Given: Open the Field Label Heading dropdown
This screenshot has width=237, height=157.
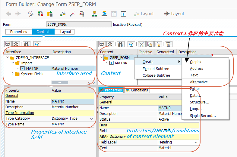Looking at the screenshot, I should (196, 142).
